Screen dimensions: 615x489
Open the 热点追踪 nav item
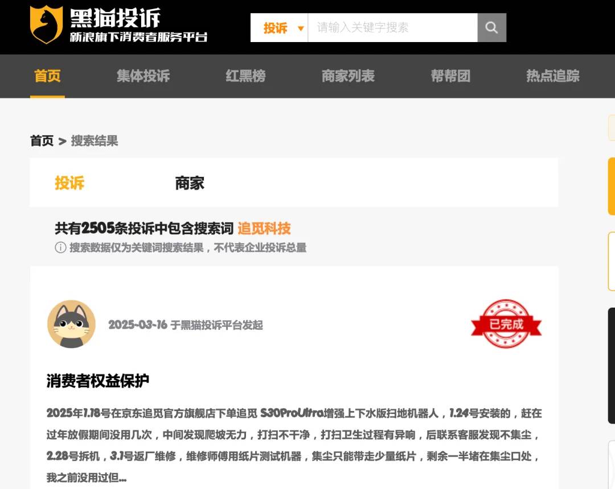pyautogui.click(x=552, y=76)
